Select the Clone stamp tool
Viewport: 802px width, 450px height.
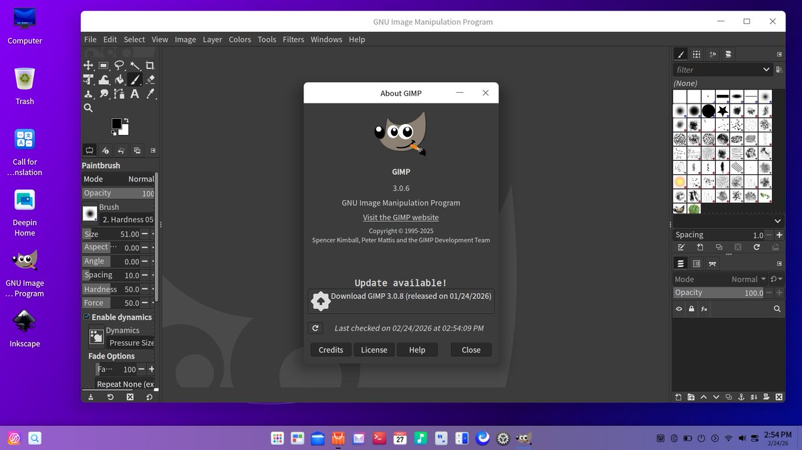tap(88, 93)
